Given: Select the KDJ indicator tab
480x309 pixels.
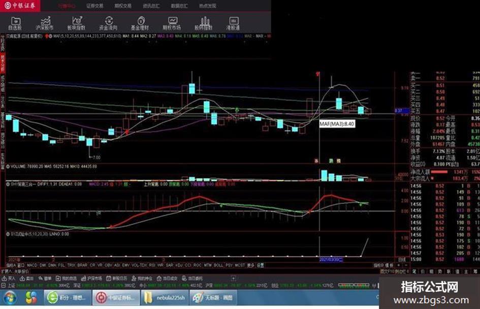Looking at the screenshot, I should pos(179,265).
